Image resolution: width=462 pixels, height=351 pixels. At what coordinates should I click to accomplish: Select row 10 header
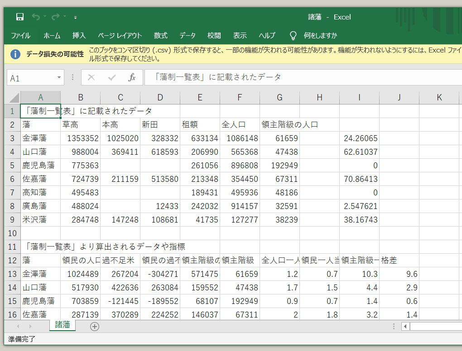(12, 233)
